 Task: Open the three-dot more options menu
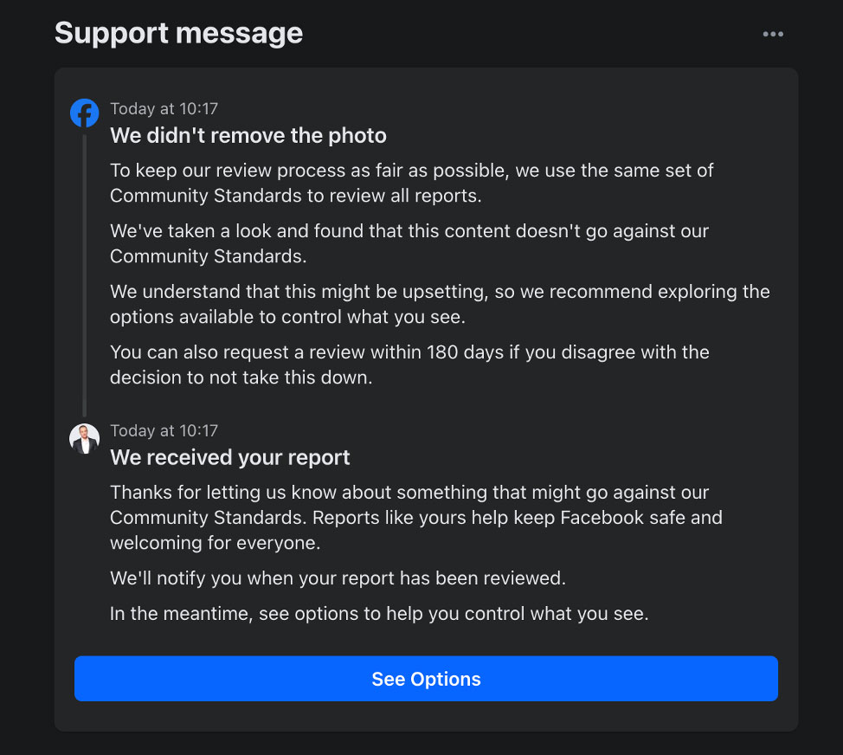coord(773,35)
